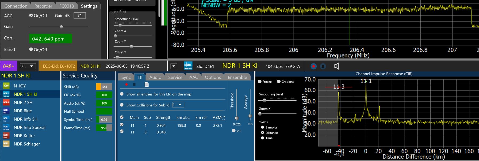
Task: Expand the service selector dropdown arrow
Action: (174, 66)
